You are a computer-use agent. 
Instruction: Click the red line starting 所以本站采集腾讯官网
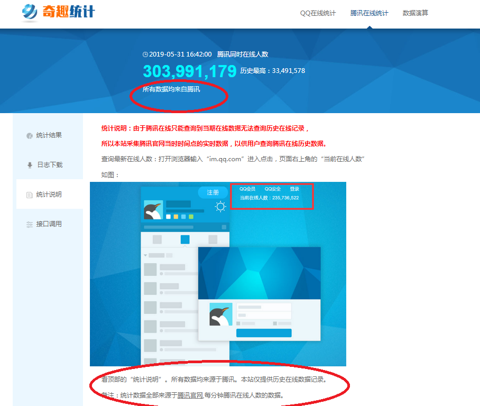point(214,144)
